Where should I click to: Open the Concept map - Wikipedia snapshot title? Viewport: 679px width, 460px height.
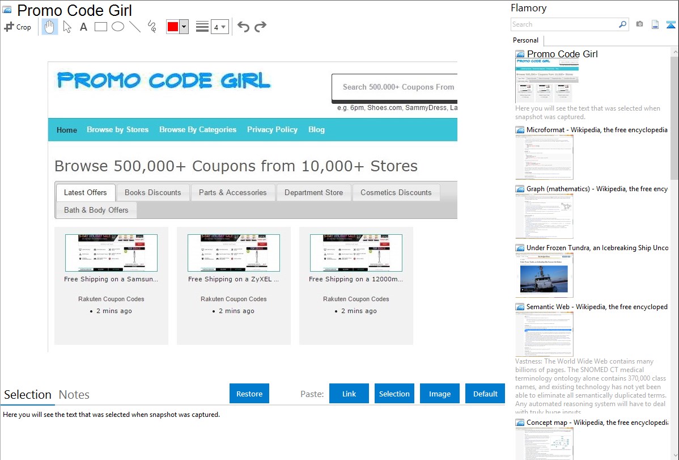coord(597,423)
